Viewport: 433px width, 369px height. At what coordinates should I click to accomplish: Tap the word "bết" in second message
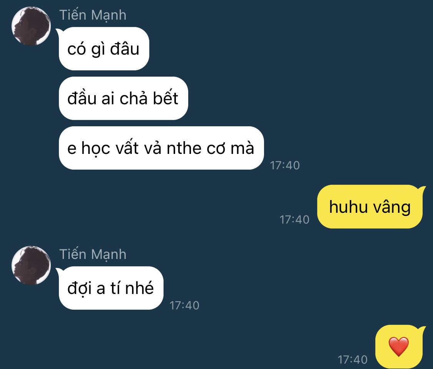click(166, 98)
